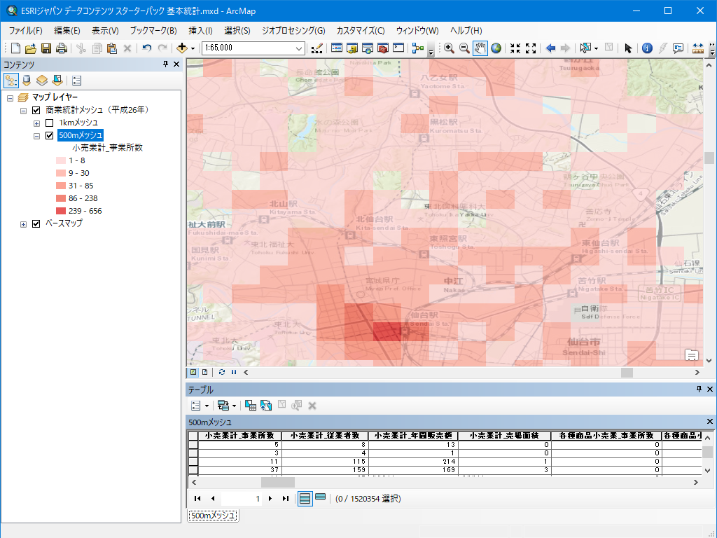The image size is (717, 538).
Task: Zoom to full extent globe
Action: tap(496, 48)
